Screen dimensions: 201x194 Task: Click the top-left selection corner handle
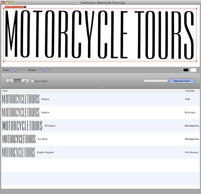pos(4,9)
